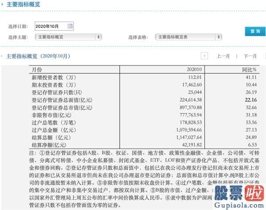Click the year-on-year value 32.66
The width and height of the screenshot is (266, 210).
click(x=251, y=107)
